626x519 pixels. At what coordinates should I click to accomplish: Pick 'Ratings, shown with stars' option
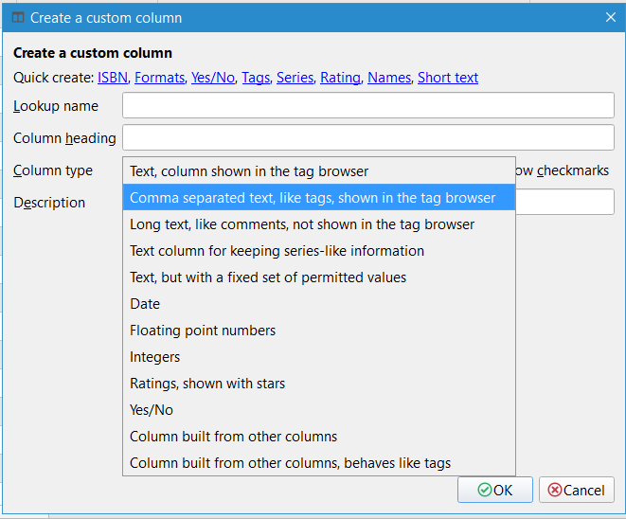point(207,384)
